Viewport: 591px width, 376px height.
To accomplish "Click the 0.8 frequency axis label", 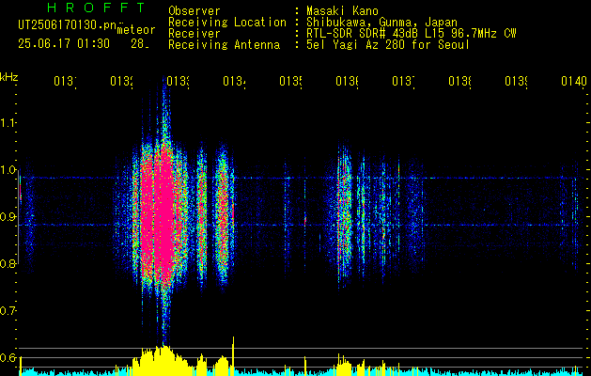I will point(8,263).
